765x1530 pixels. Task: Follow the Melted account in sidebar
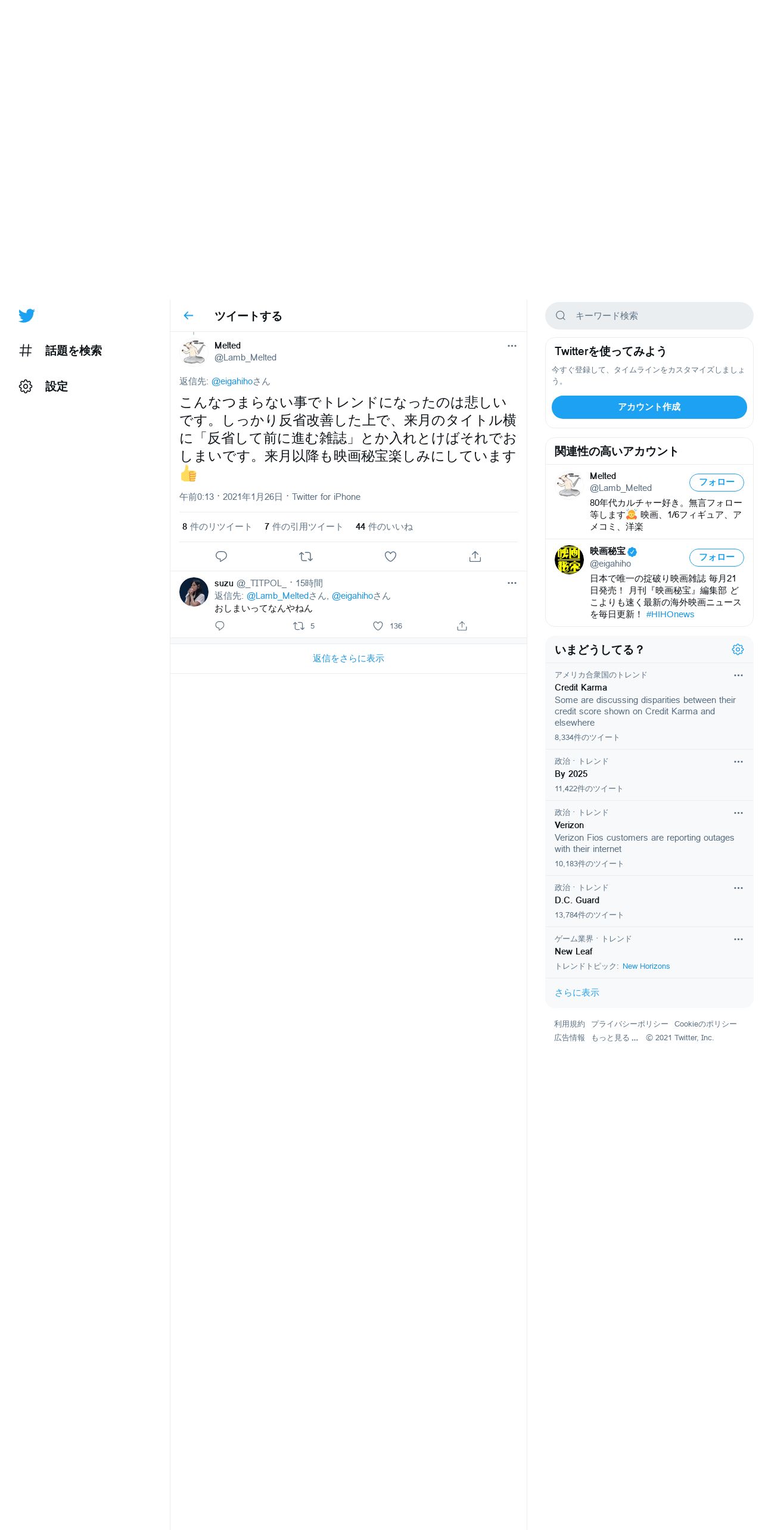716,482
